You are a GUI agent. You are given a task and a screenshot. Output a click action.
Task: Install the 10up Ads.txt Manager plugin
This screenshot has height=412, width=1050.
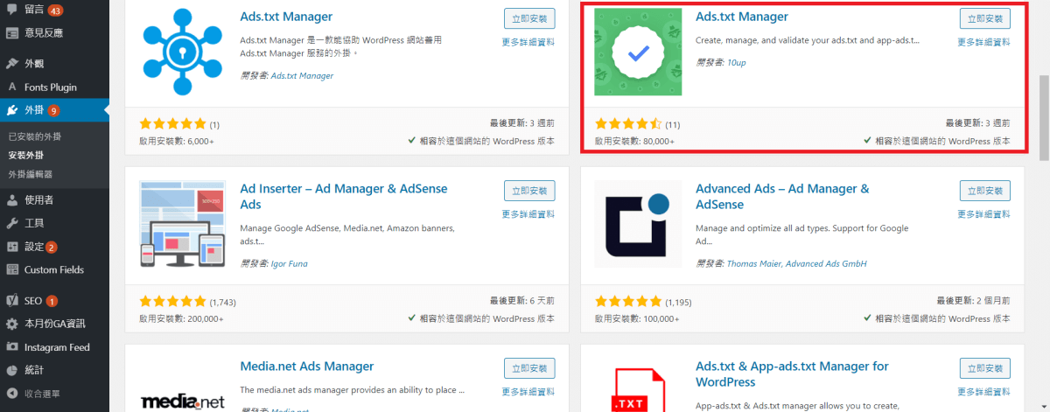point(984,18)
